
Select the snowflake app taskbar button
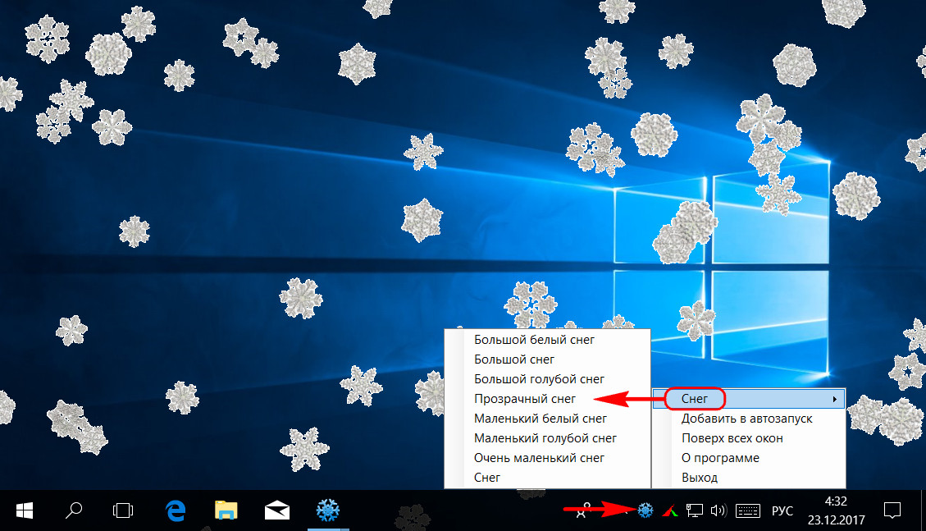[328, 510]
